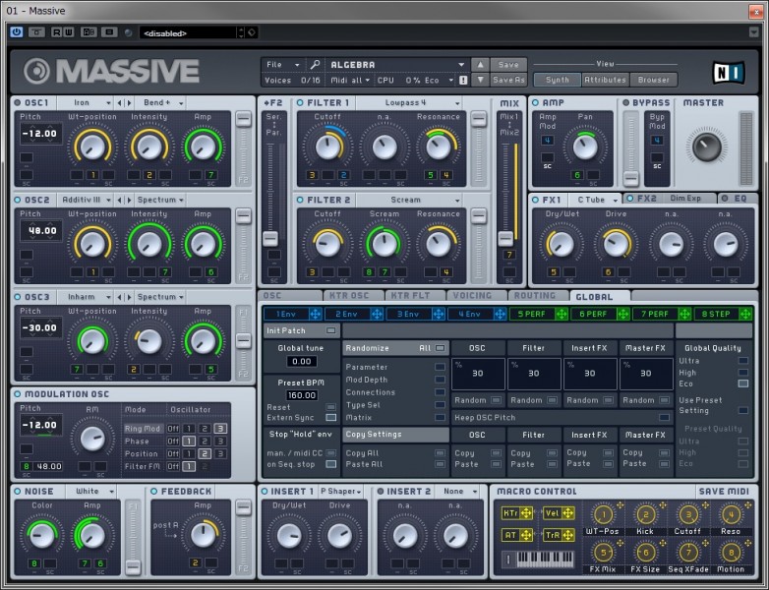
Task: Toggle the Noise section power circle
Action: coord(17,492)
